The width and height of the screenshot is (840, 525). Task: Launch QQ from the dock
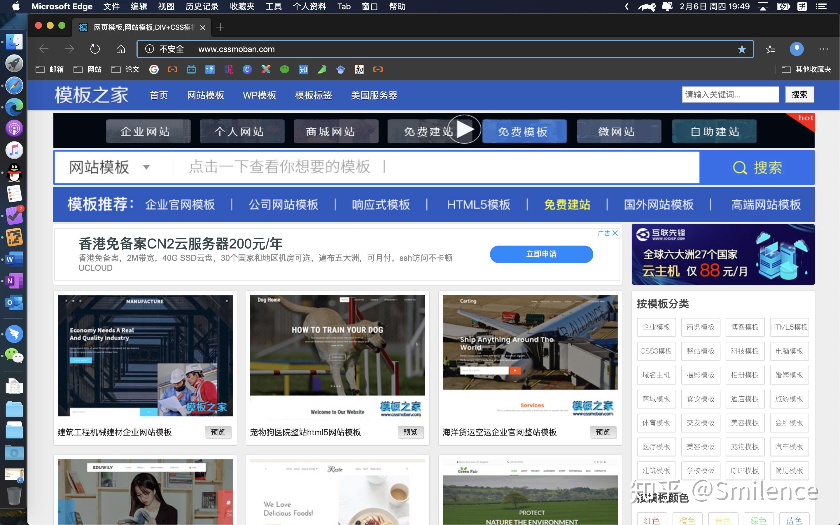14,173
